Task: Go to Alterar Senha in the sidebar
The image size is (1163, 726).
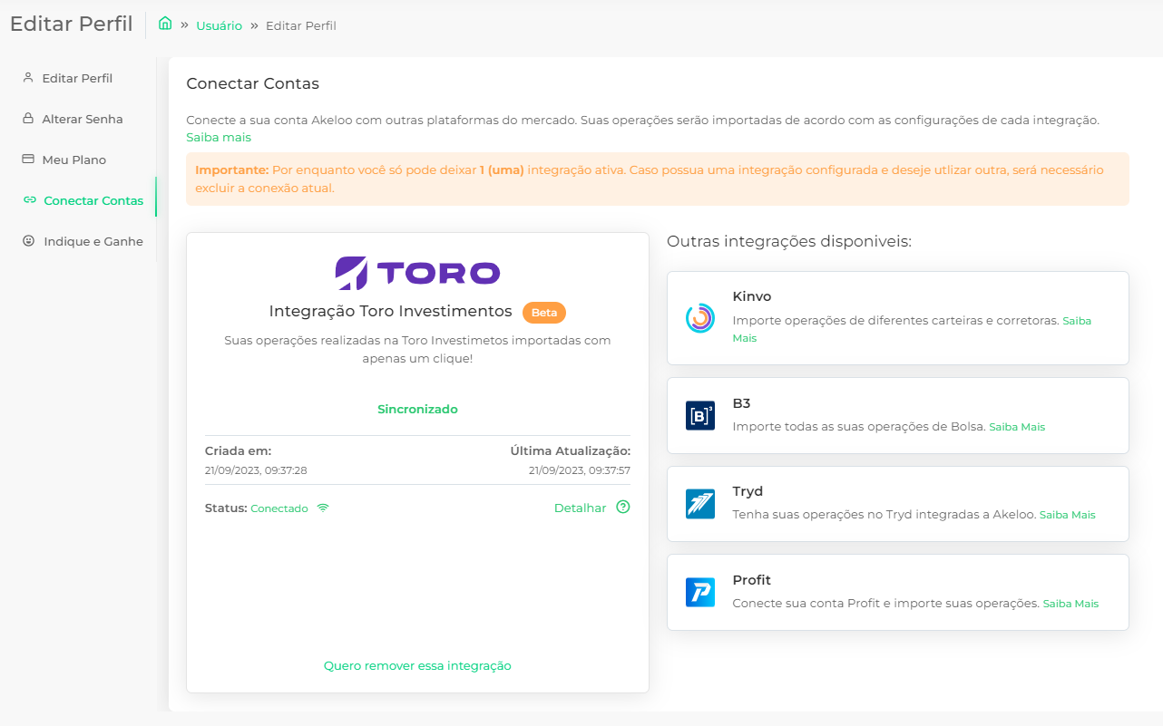Action: click(x=83, y=119)
